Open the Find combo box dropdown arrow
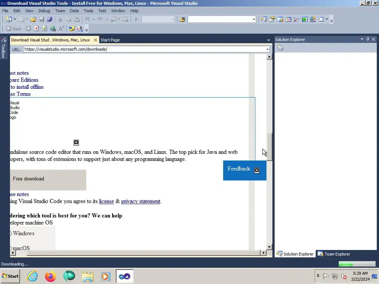The width and height of the screenshot is (379, 284). tap(254, 19)
